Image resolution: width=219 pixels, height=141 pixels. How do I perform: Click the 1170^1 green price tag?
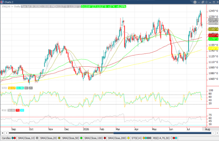pyautogui.click(x=213, y=39)
